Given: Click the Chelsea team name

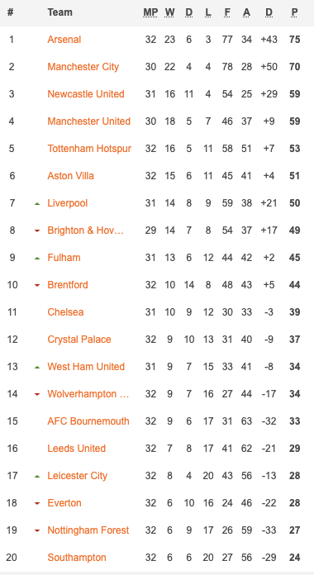Looking at the screenshot, I should [65, 312].
